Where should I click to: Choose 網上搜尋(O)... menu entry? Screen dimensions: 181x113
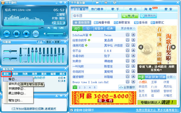(18, 93)
